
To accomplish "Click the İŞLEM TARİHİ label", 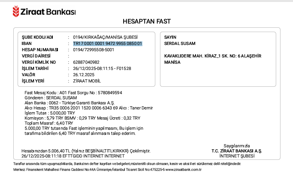I will [35, 68].
